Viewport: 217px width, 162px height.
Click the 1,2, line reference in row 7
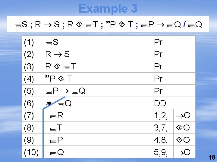[161, 115]
